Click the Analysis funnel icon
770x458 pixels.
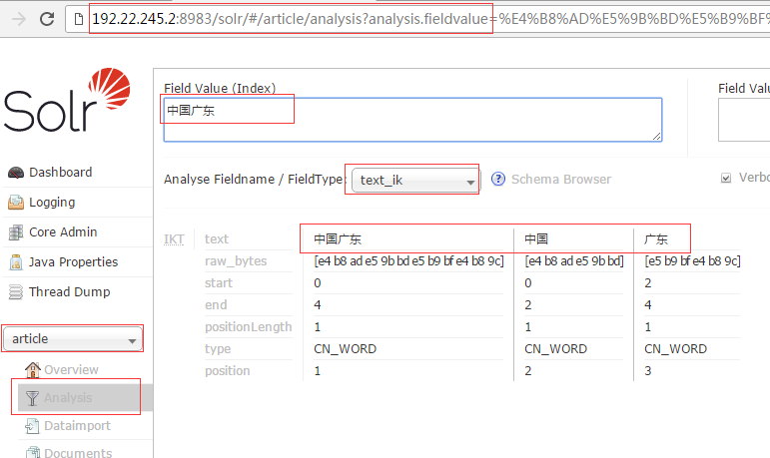[32, 398]
